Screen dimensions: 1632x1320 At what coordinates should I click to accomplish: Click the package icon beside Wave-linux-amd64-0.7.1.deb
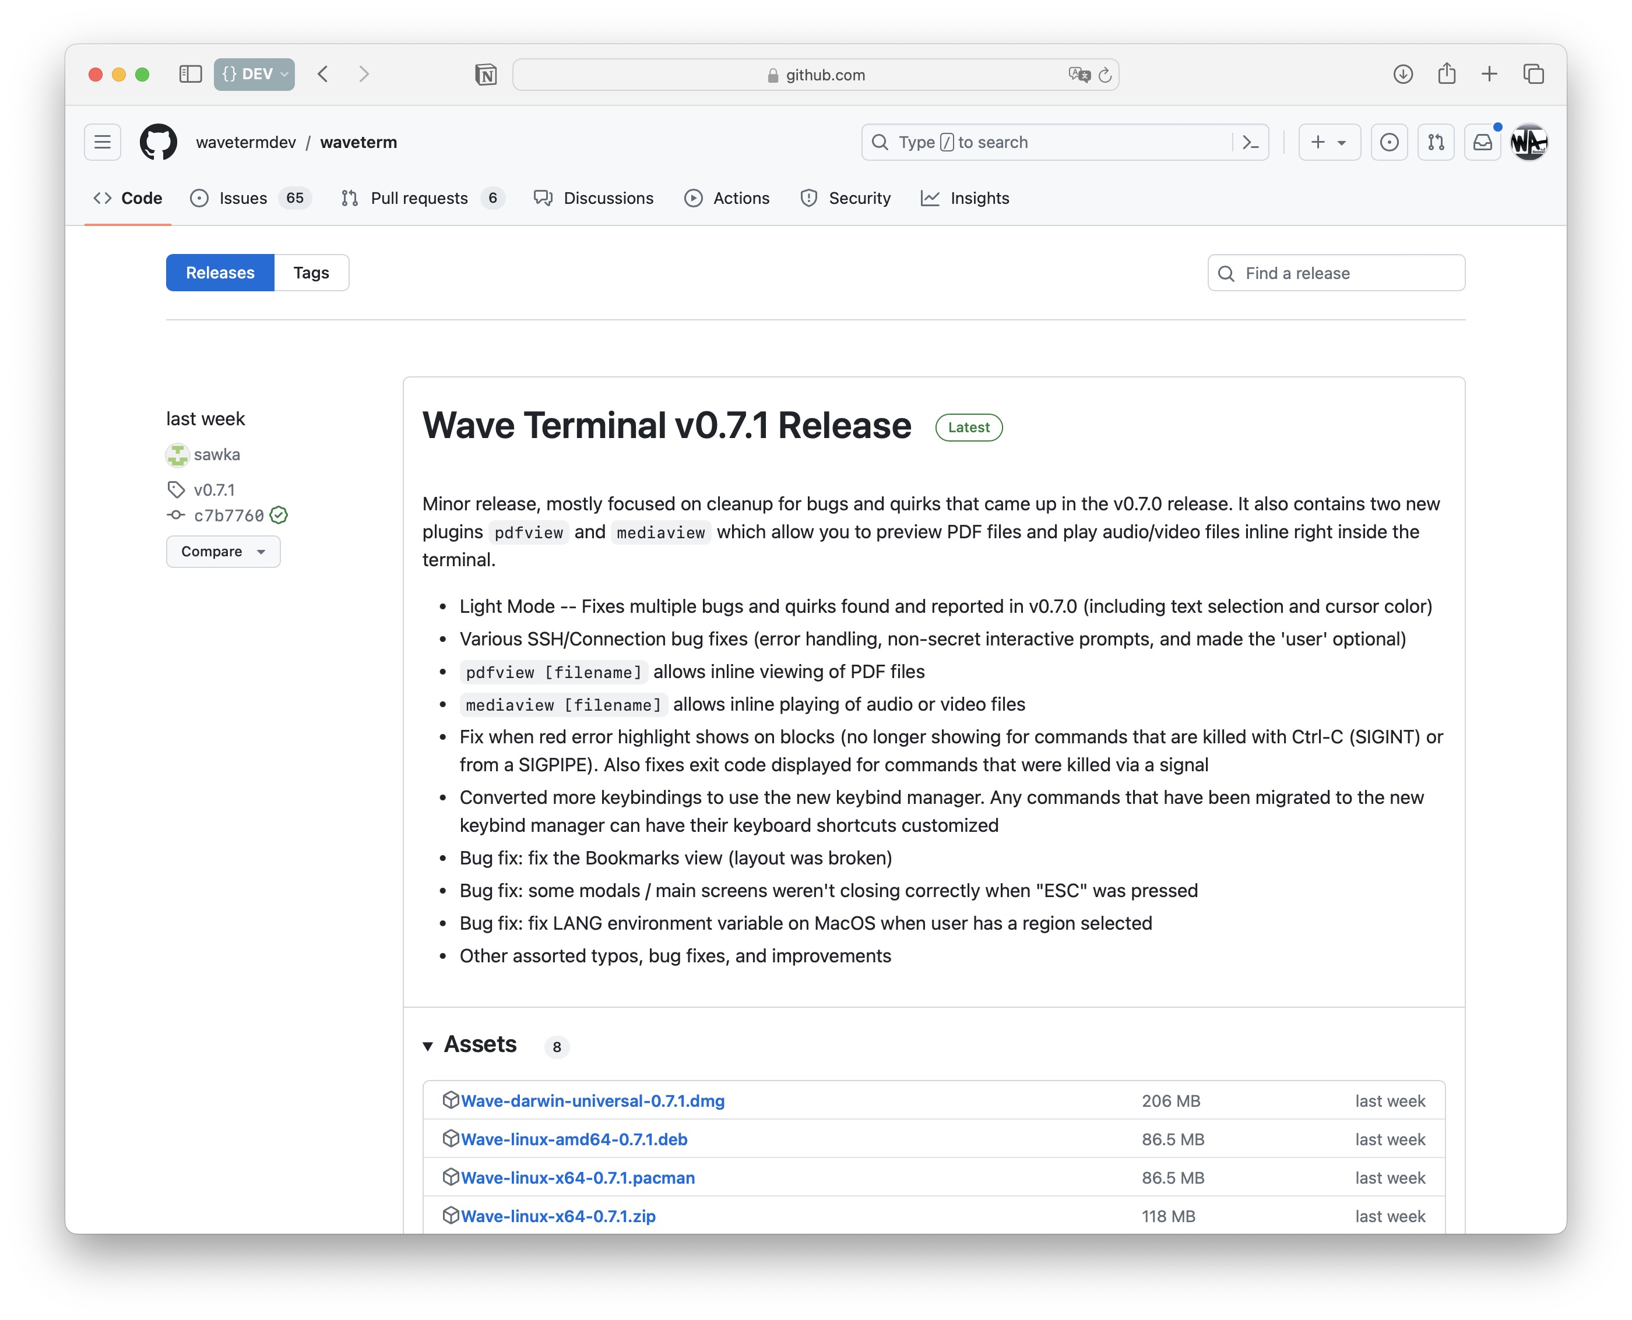pyautogui.click(x=451, y=1138)
